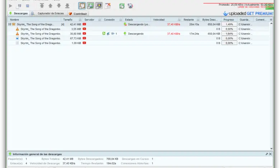
Task: Stop all downloads with the stop button
Action: pos(28,6)
